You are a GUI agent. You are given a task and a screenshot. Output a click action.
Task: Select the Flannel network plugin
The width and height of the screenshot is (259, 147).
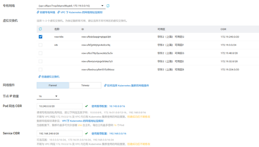coord(53,85)
